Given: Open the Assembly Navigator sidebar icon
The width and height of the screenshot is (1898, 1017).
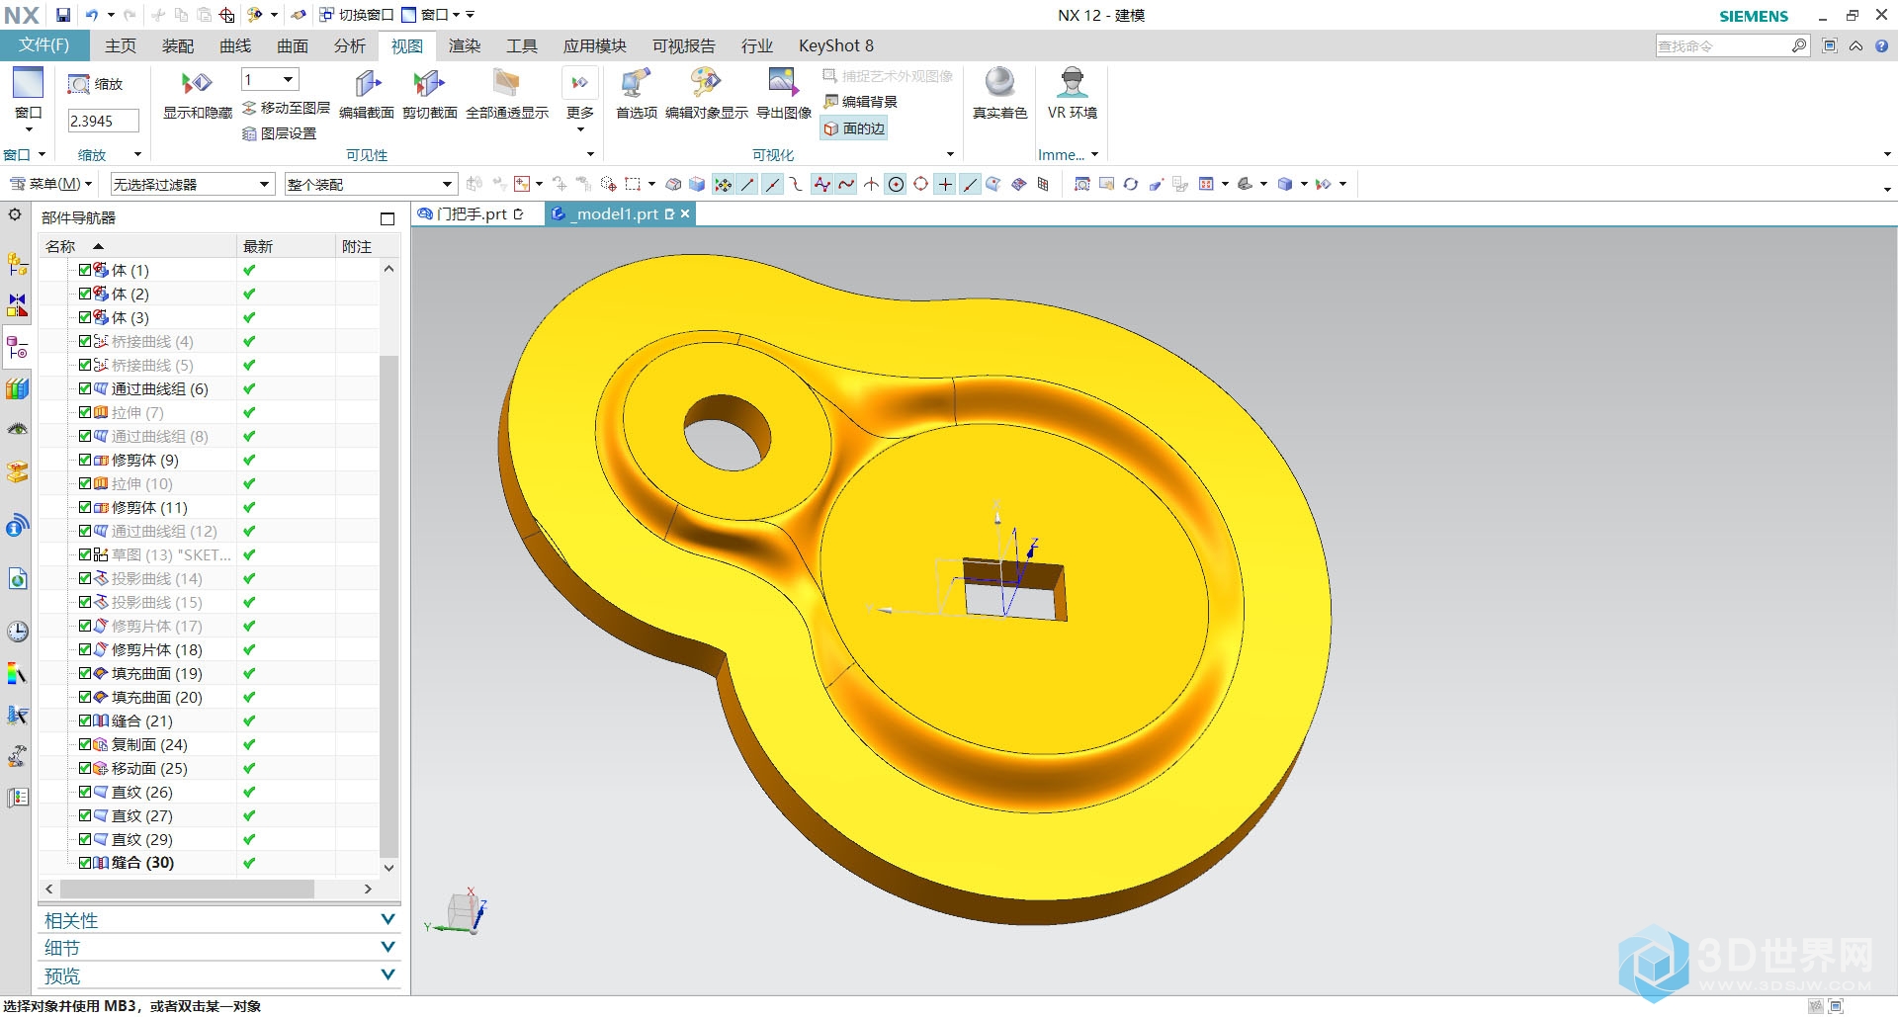Looking at the screenshot, I should [17, 264].
